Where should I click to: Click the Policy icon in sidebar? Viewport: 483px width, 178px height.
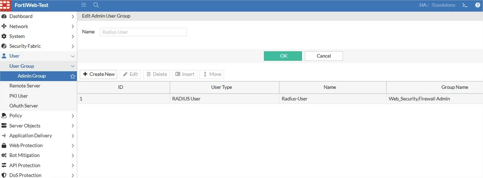[x=4, y=115]
